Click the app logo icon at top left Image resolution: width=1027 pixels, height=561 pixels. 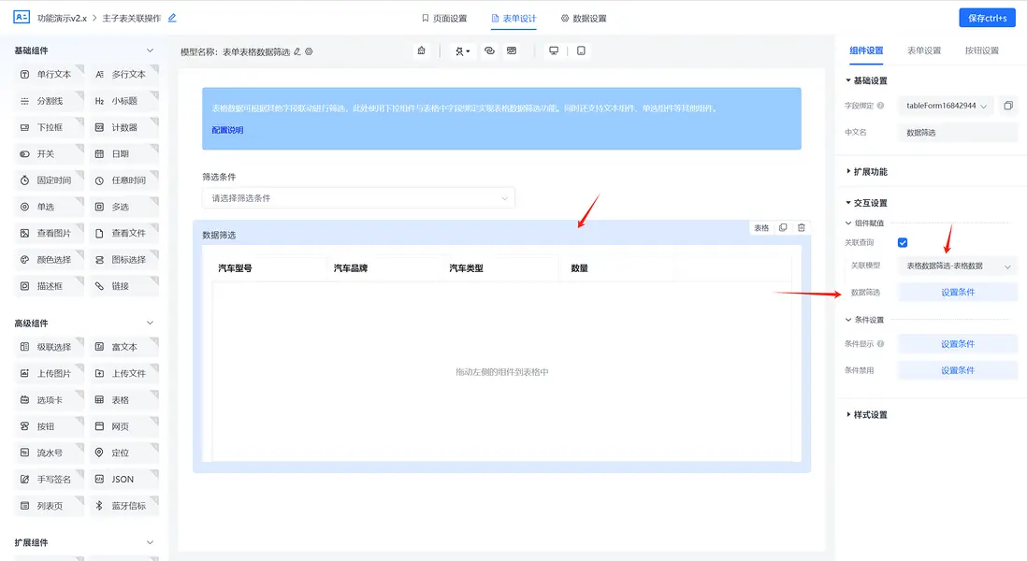coord(21,17)
